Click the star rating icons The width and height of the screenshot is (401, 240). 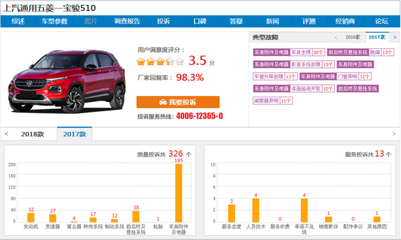point(160,61)
